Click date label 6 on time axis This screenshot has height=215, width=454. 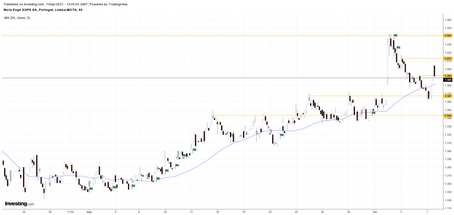(x=139, y=211)
